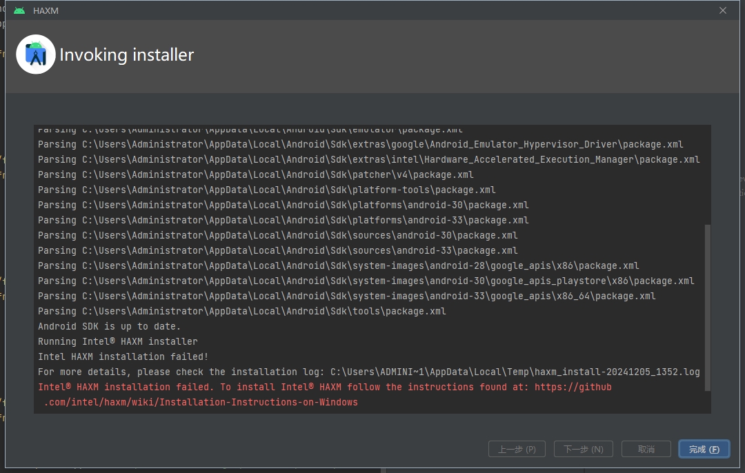
Task: Click the 'Running Intel® HAXM installer' line
Action: click(x=118, y=341)
